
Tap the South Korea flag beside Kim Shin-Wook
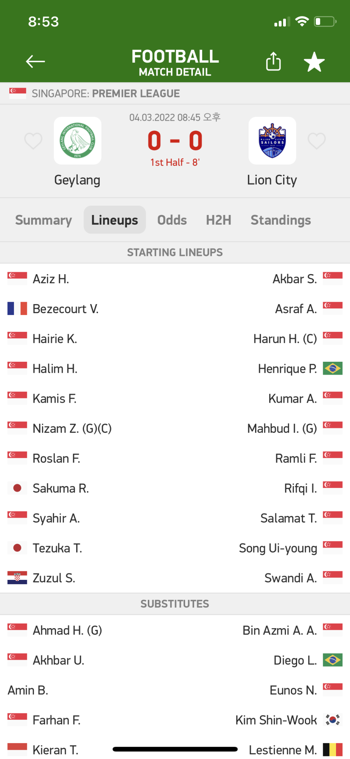332,720
